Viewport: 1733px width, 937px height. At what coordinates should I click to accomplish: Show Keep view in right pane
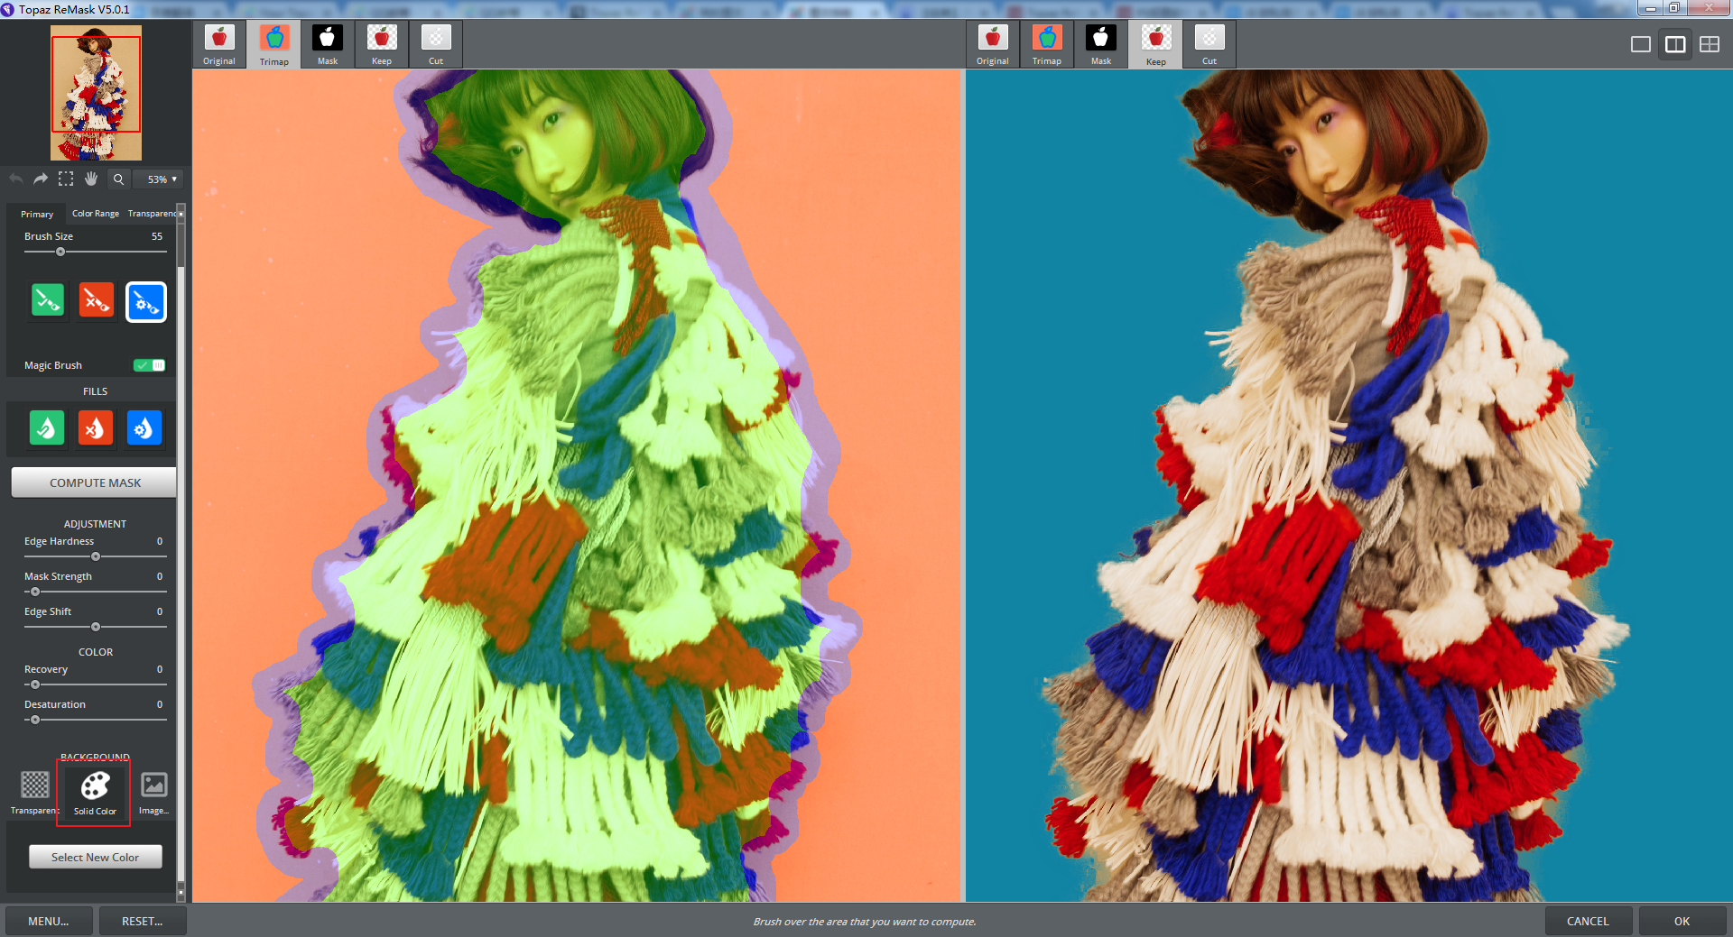pos(1156,44)
